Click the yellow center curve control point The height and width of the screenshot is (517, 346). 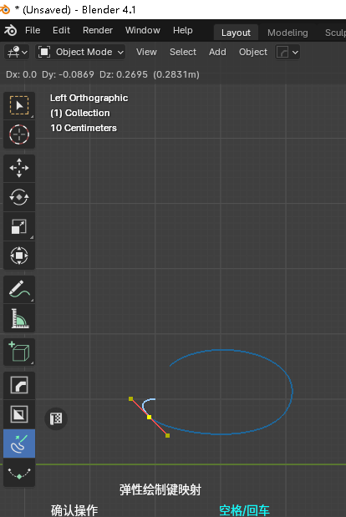(149, 417)
